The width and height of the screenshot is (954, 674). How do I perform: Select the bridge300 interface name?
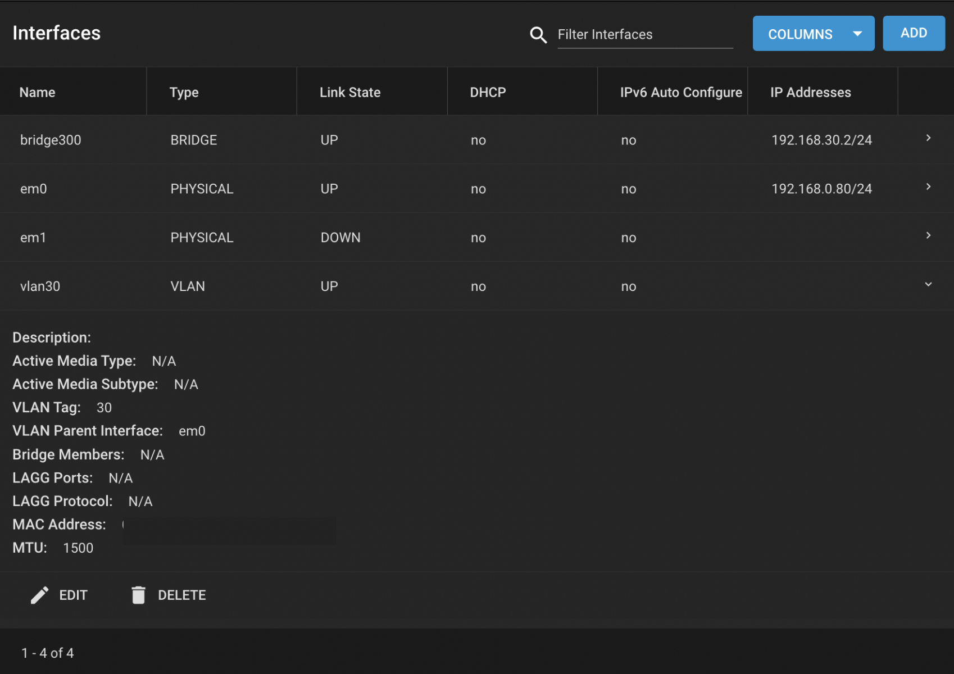click(51, 140)
